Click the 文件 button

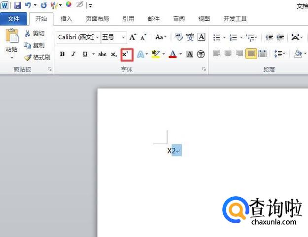(14, 19)
